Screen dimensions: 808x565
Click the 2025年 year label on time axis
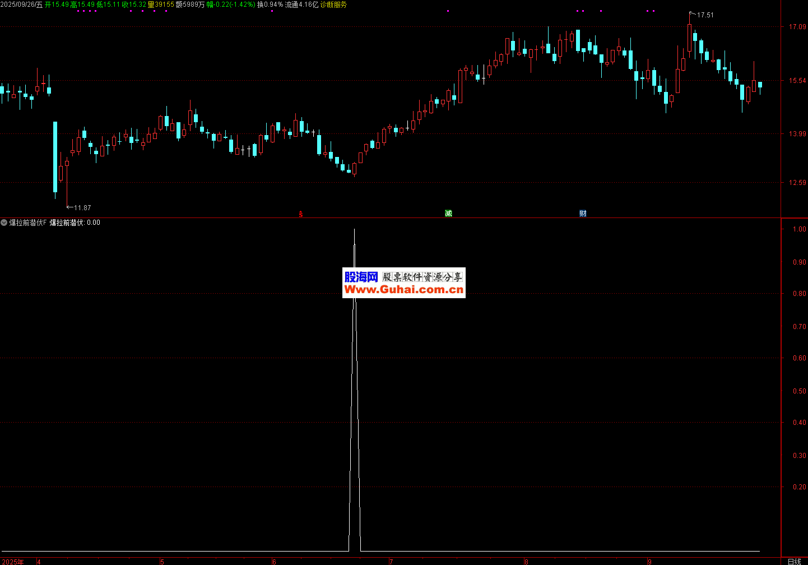point(12,561)
